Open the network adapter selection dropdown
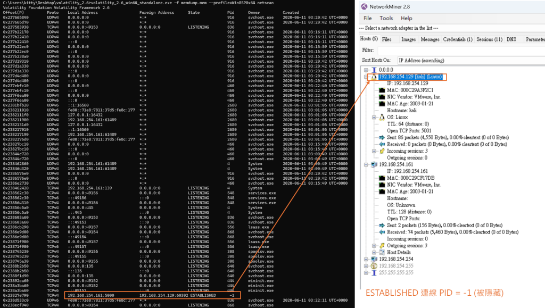Viewport: 545px width, 308px height. (x=452, y=28)
